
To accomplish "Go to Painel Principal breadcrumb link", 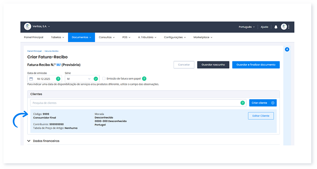I will 34,51.
